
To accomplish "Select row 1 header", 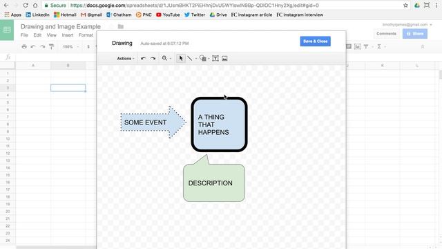I will pyautogui.click(x=8, y=73).
